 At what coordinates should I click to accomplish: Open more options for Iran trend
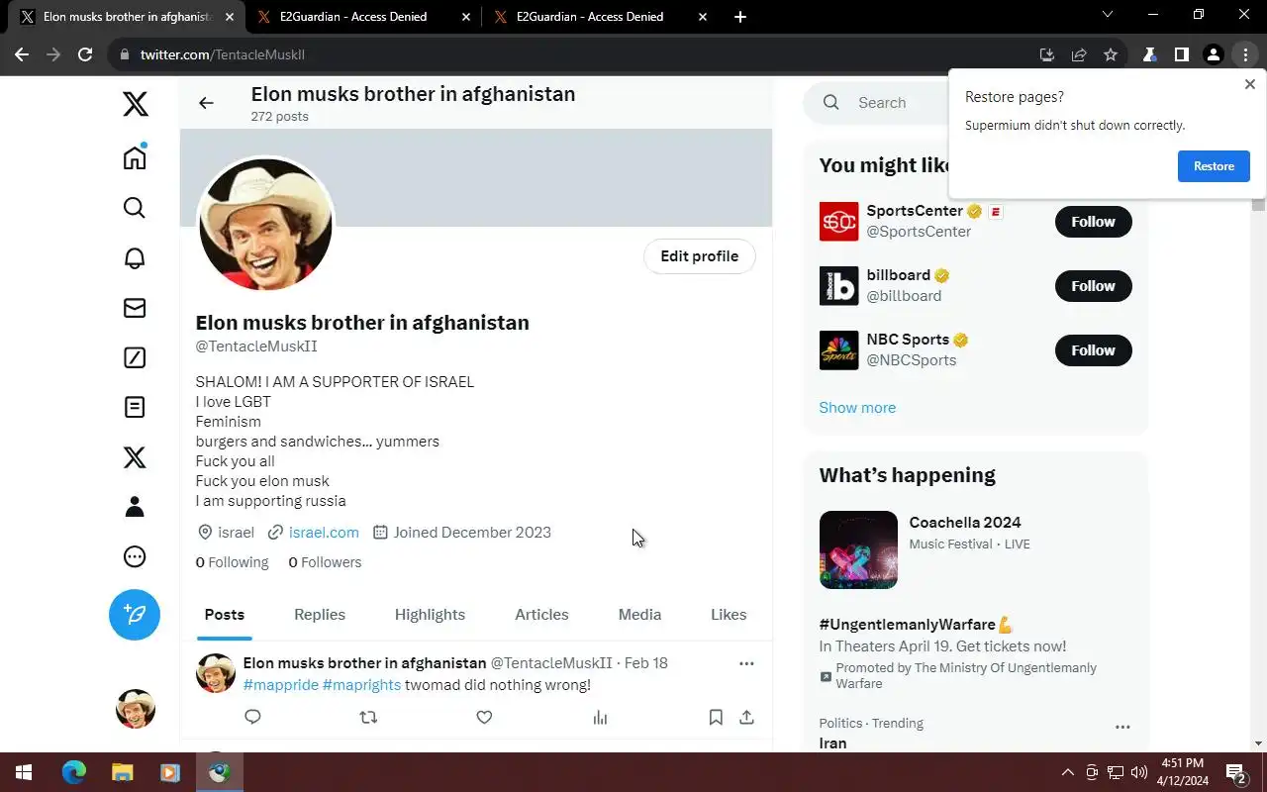point(1122,727)
